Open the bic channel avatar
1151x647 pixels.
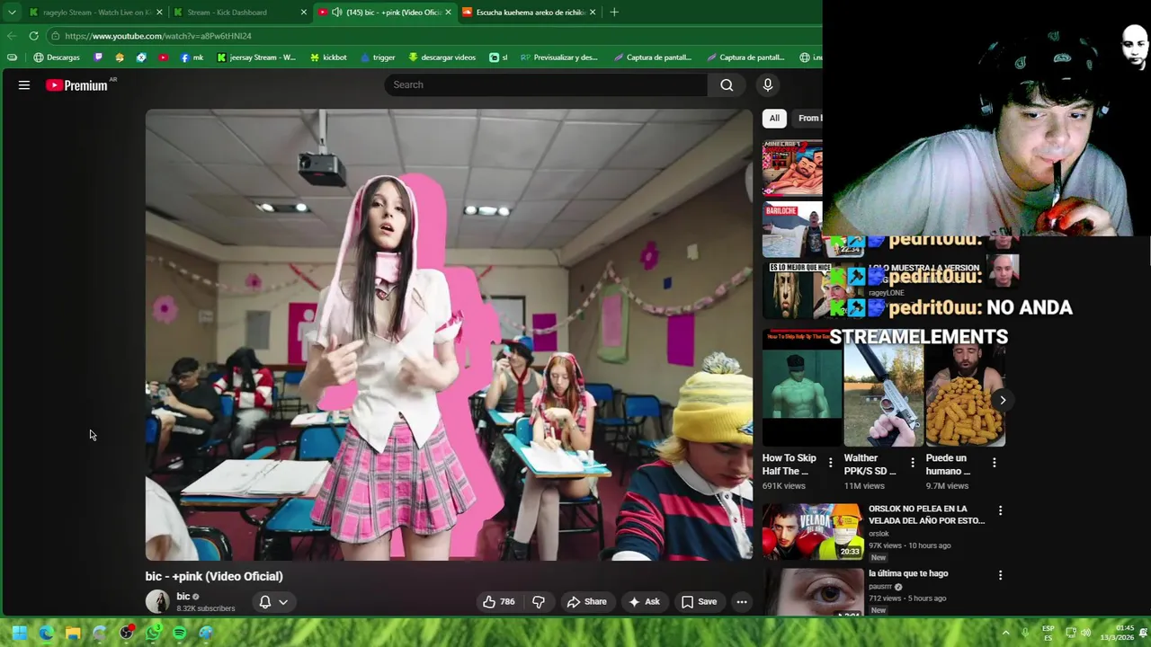(x=157, y=601)
